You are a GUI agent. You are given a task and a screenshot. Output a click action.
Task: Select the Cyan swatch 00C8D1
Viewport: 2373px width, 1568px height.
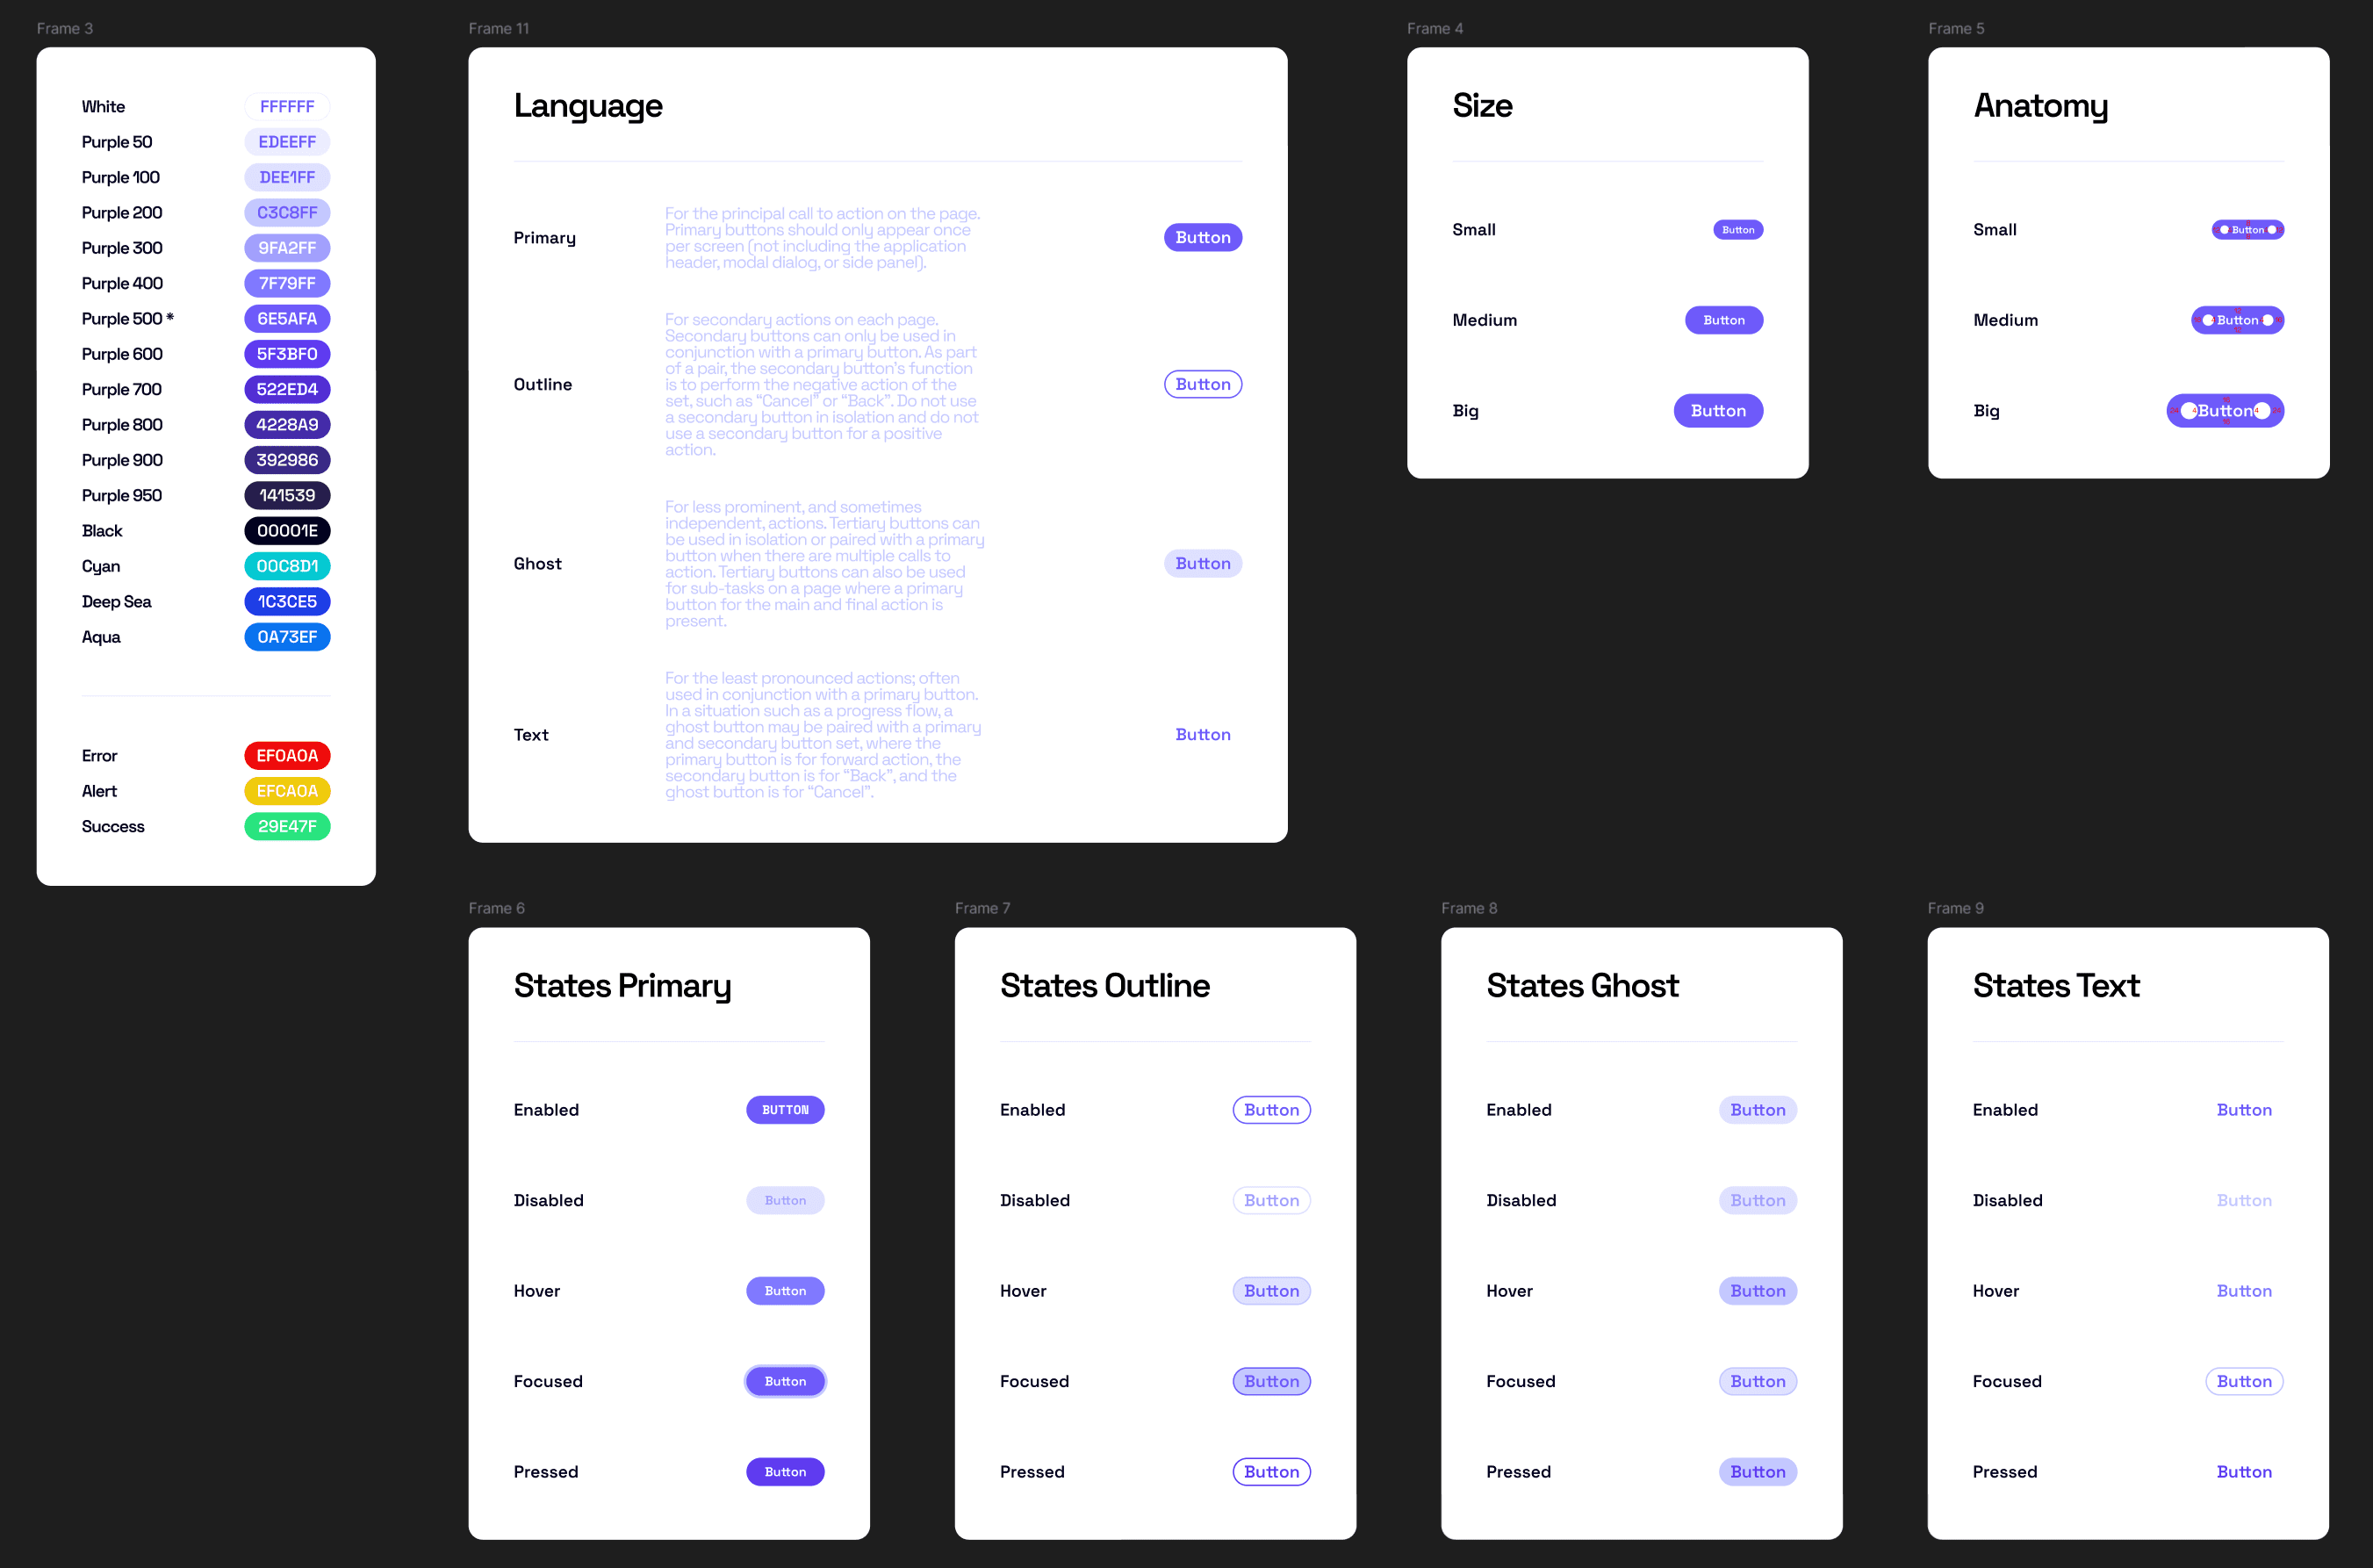point(287,566)
